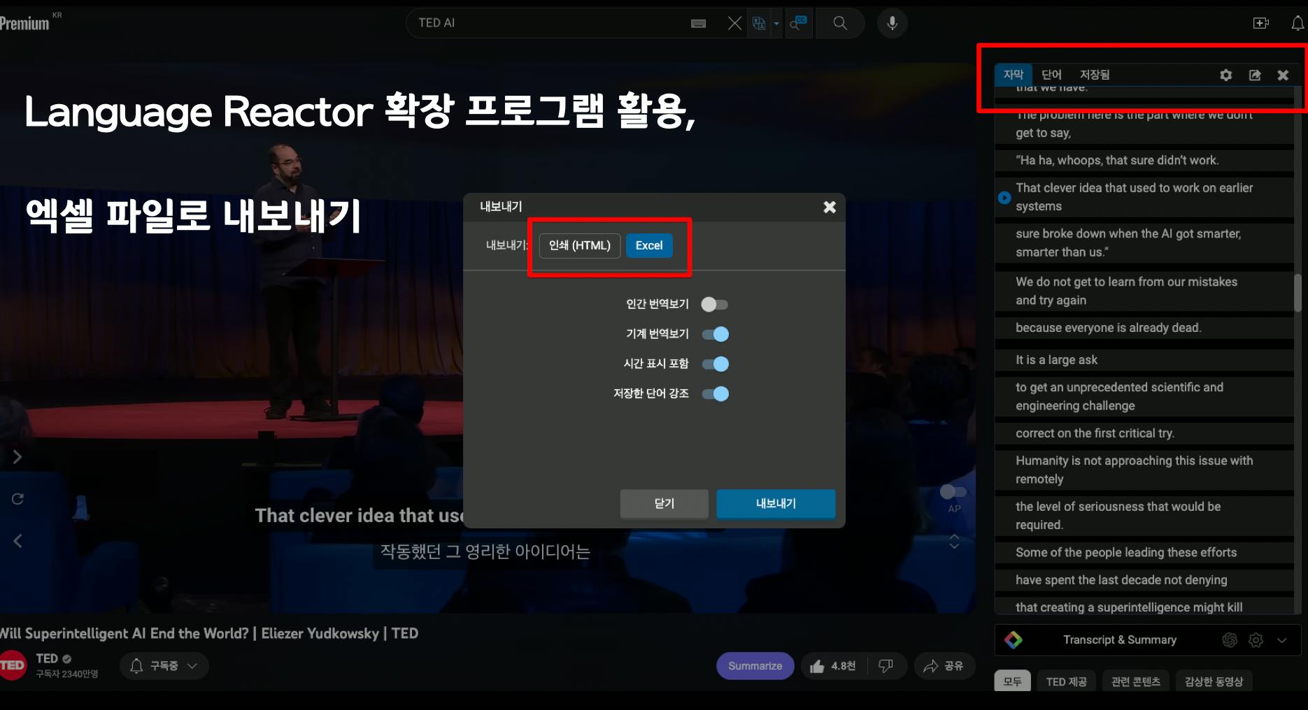1308x710 pixels.
Task: Click the right chevron on video left edge
Action: pyautogui.click(x=17, y=457)
